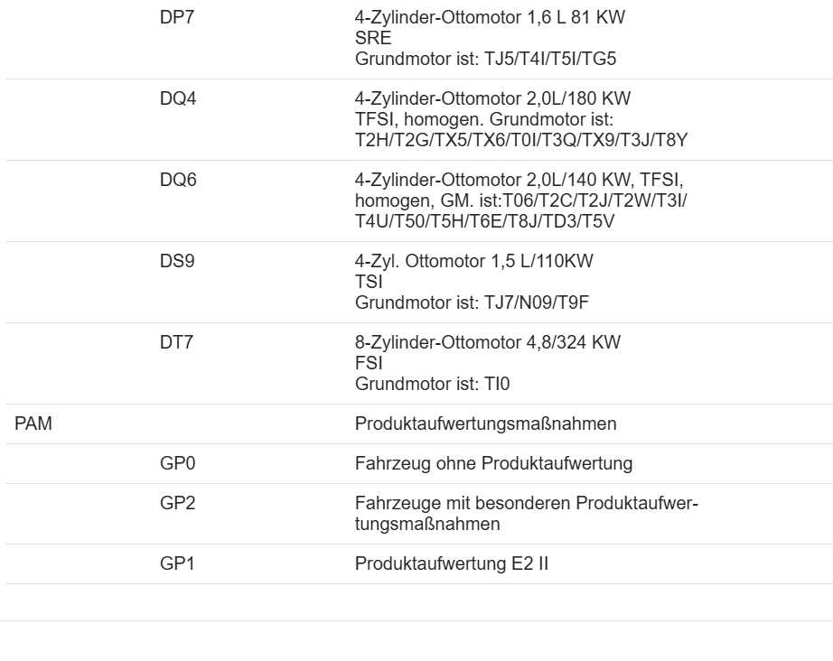Click the PAM category label

34,424
